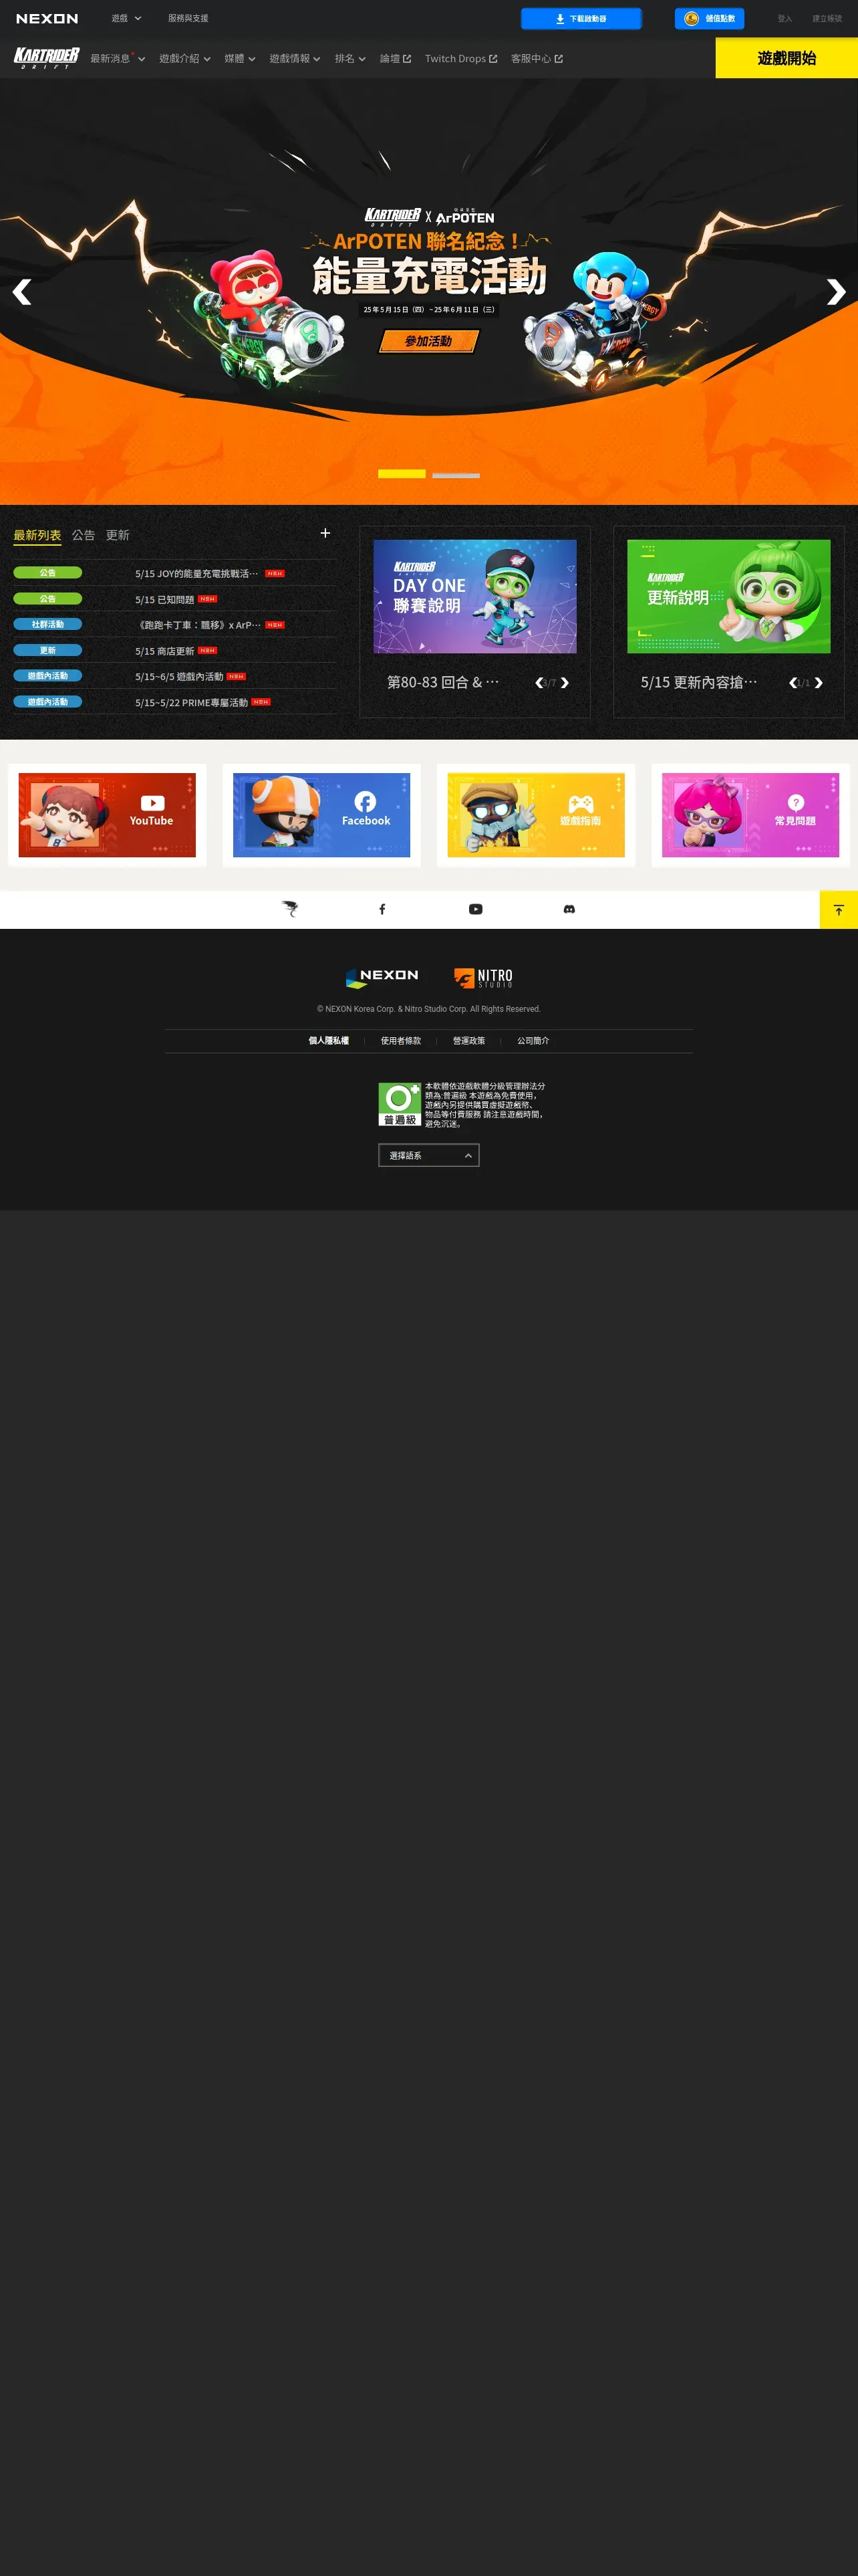858x2576 pixels.
Task: Previous arrow on 第80-83 回合 card
Action: [539, 683]
